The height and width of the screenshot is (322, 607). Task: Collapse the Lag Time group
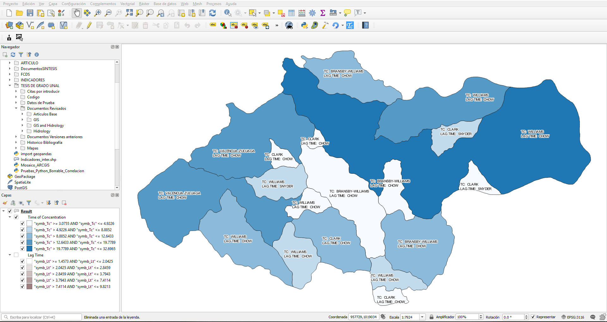[x=10, y=255]
